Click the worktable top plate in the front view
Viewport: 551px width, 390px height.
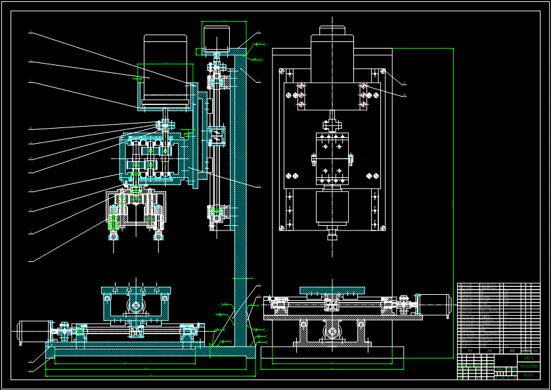[x=332, y=290]
